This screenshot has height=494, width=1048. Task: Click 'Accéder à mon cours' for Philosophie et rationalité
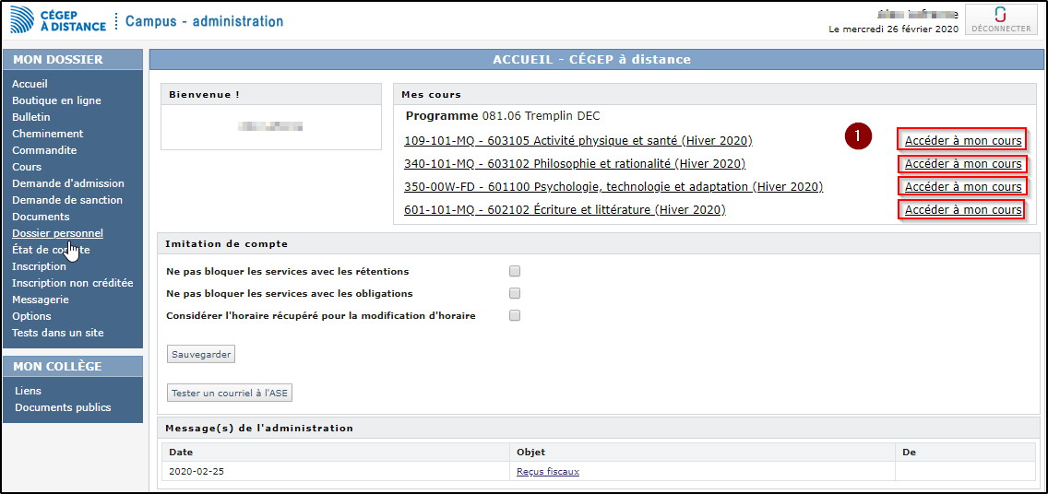point(963,164)
